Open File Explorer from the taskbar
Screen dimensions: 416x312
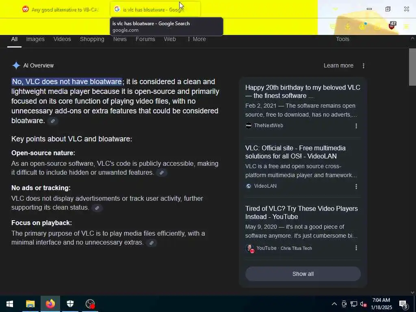[x=30, y=304]
